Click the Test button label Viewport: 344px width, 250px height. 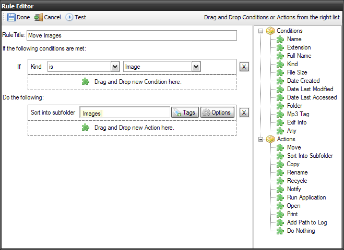click(80, 17)
